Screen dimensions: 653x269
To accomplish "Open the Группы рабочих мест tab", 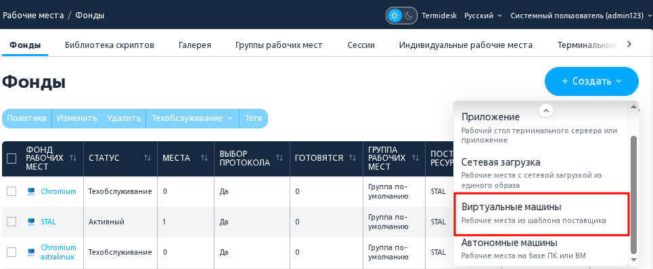I will (x=279, y=45).
